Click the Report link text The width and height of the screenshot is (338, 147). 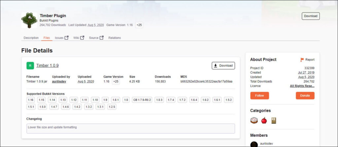tap(310, 60)
